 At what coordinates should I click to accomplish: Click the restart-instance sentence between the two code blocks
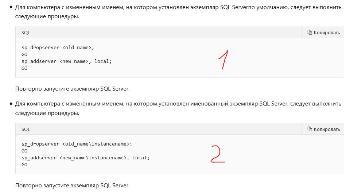[x=72, y=89]
